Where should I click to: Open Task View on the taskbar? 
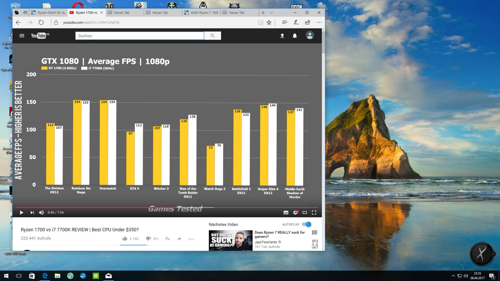point(19,276)
